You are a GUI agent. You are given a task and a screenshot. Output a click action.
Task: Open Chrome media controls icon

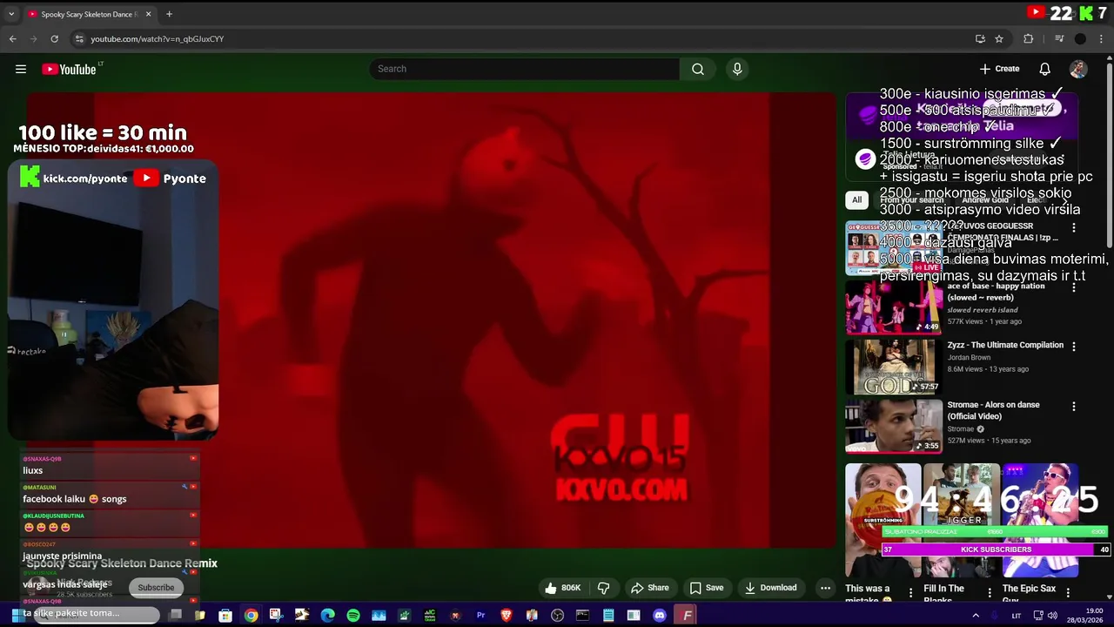[x=1059, y=38]
